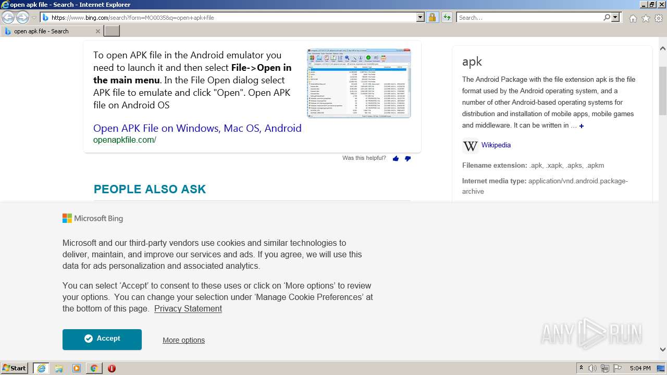Open the Wikipedia link
The height and width of the screenshot is (375, 667).
point(496,145)
